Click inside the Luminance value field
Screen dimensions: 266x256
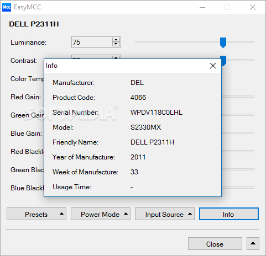92,42
